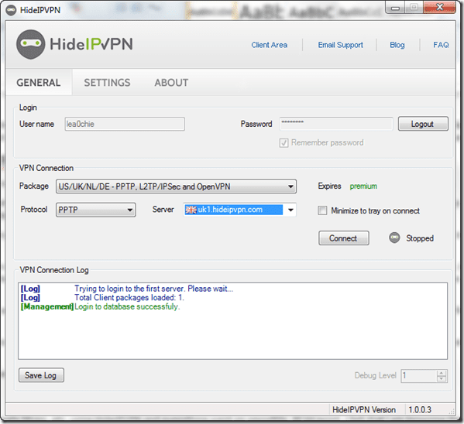Click the Connect button
Screen dimensions: 464x424
point(344,238)
